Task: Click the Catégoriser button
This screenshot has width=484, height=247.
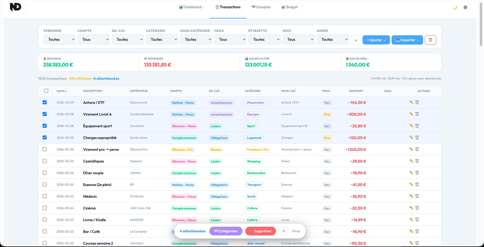Action: coord(226,231)
